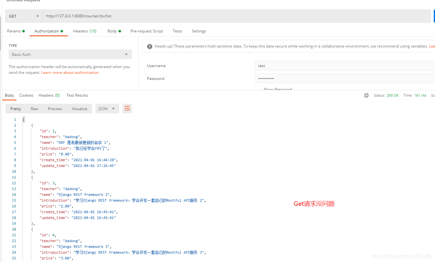This screenshot has height=262, width=435.
Task: Click the Heads up info icon
Action: (150, 47)
